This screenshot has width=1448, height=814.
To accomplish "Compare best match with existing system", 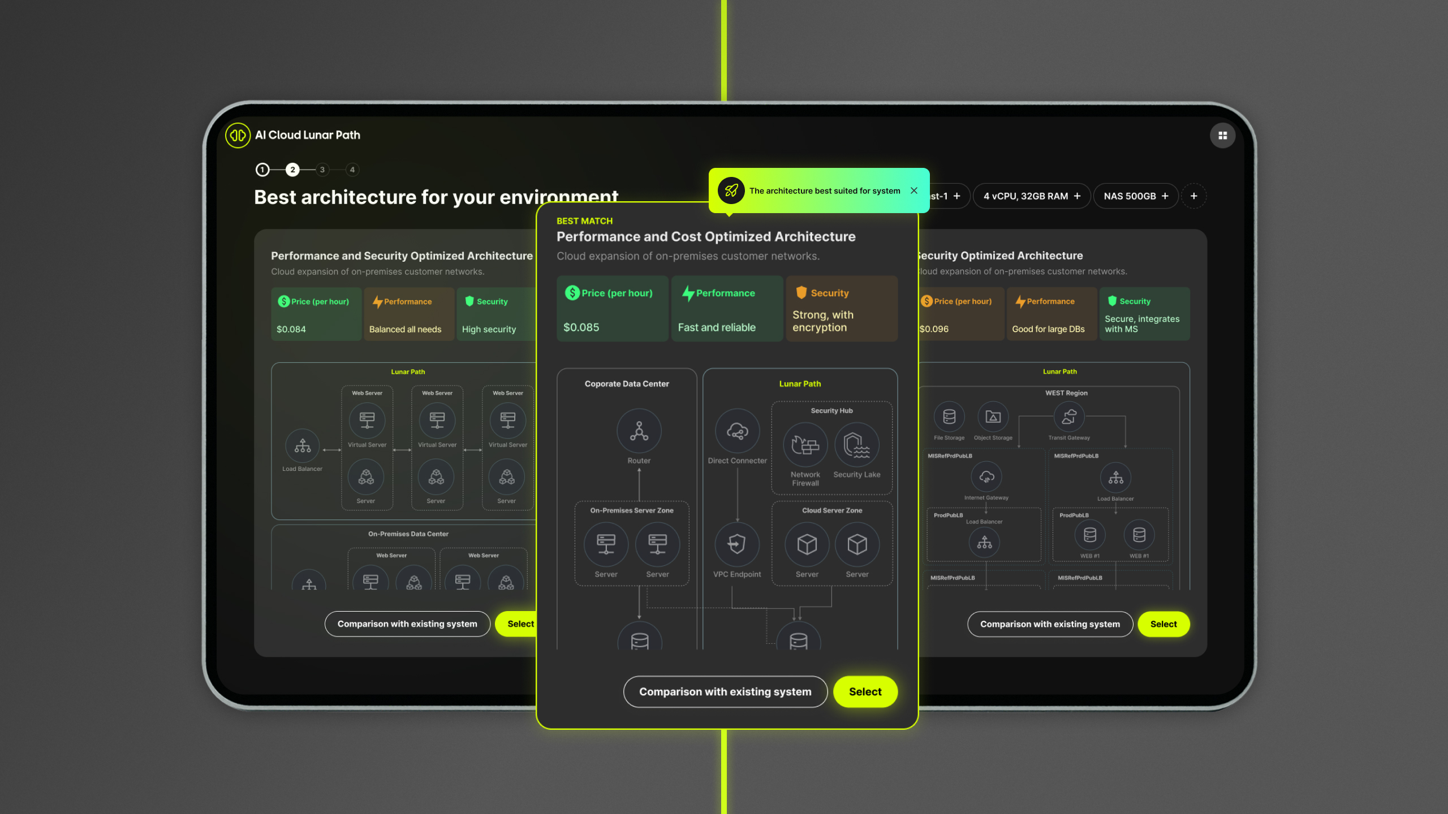I will pos(725,691).
